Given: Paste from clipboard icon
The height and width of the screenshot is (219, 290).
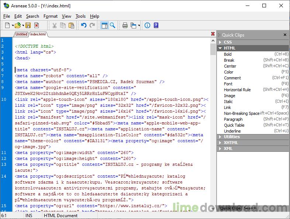Looking at the screenshot, I should pos(71,25).
